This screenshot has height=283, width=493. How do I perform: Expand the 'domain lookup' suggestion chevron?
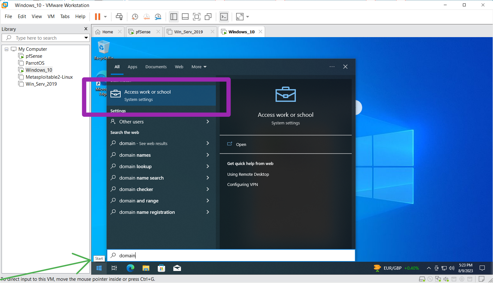click(x=208, y=166)
